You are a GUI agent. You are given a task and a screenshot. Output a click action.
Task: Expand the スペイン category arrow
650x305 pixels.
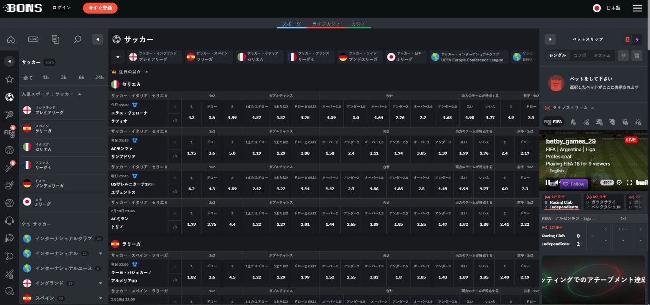[x=100, y=298]
